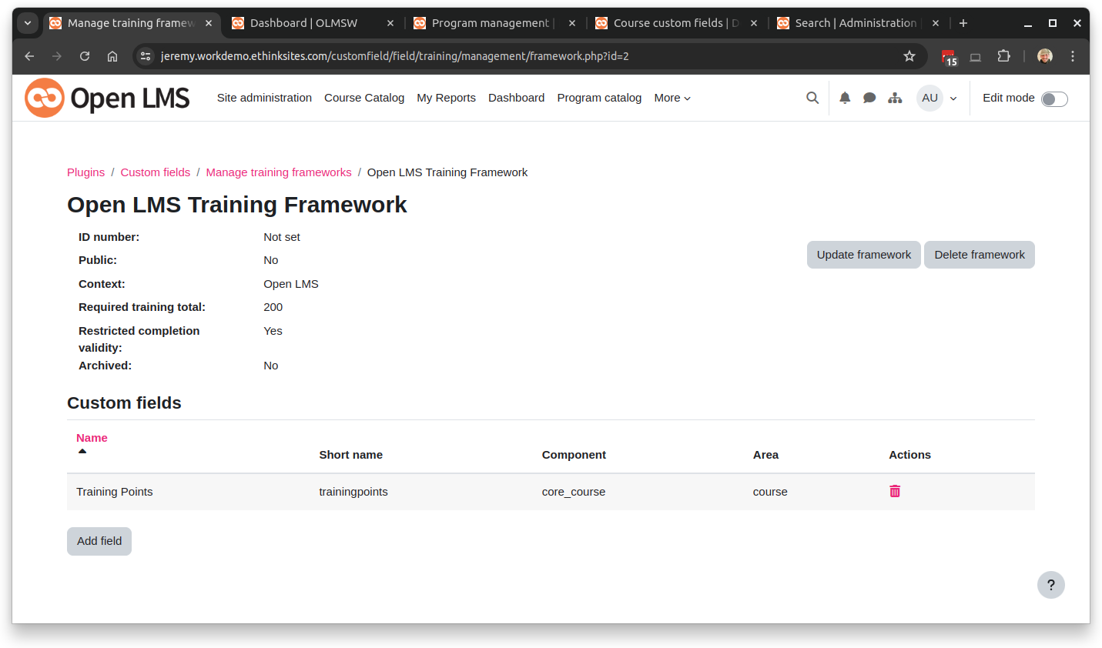This screenshot has width=1102, height=648.
Task: Click the ID number value Not set
Action: tap(282, 237)
